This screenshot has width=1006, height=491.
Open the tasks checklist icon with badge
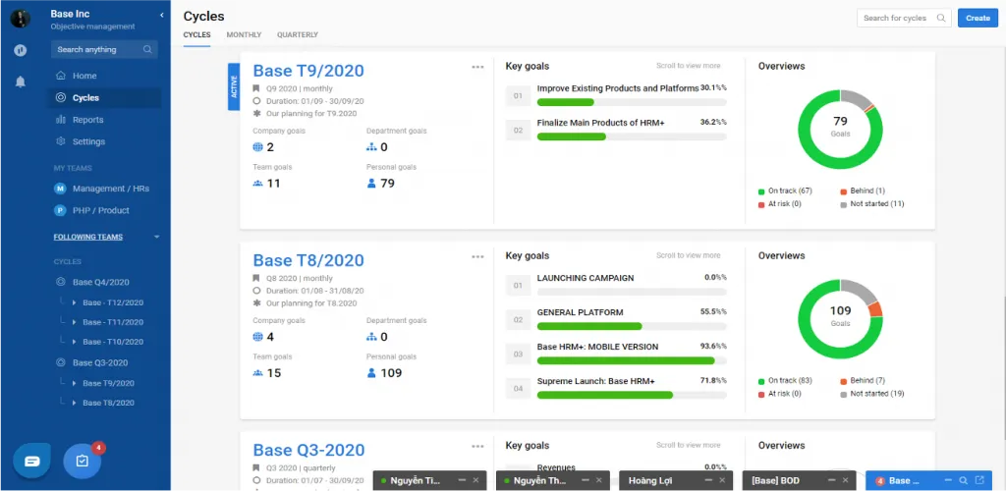tap(83, 460)
